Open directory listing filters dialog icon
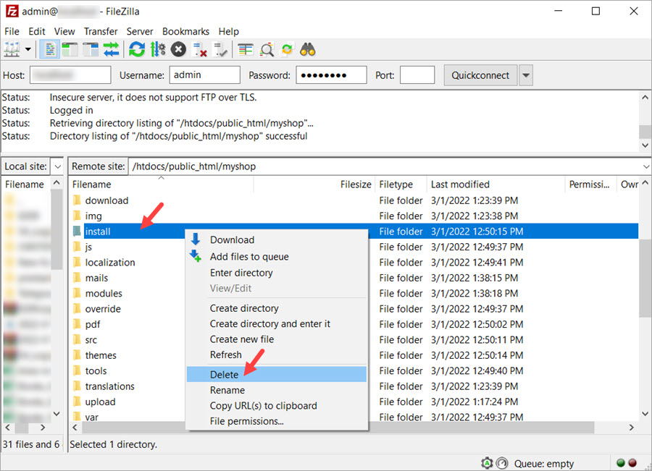This screenshot has width=652, height=471. 246,50
